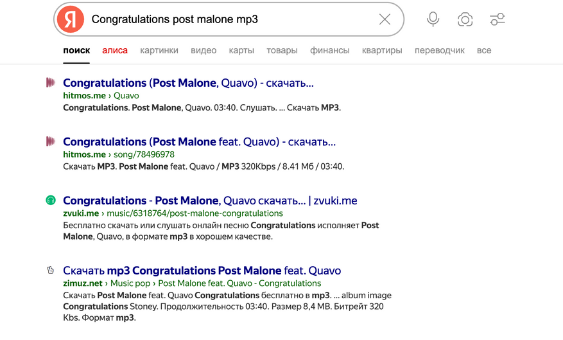Go to the товары tab
This screenshot has height=340, width=563.
[x=282, y=50]
